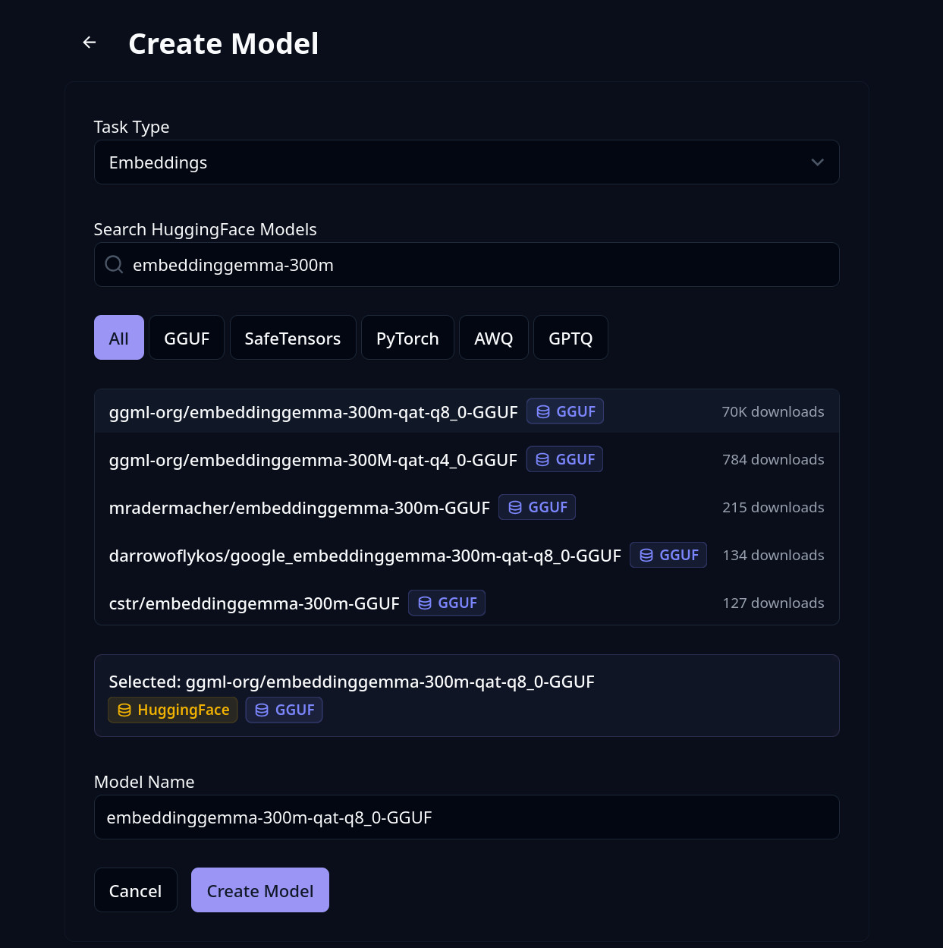Choose the GPTQ filter

[571, 338]
